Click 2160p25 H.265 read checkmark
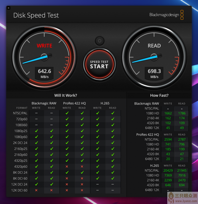This screenshot has height=204, width=198. coord(113,149)
